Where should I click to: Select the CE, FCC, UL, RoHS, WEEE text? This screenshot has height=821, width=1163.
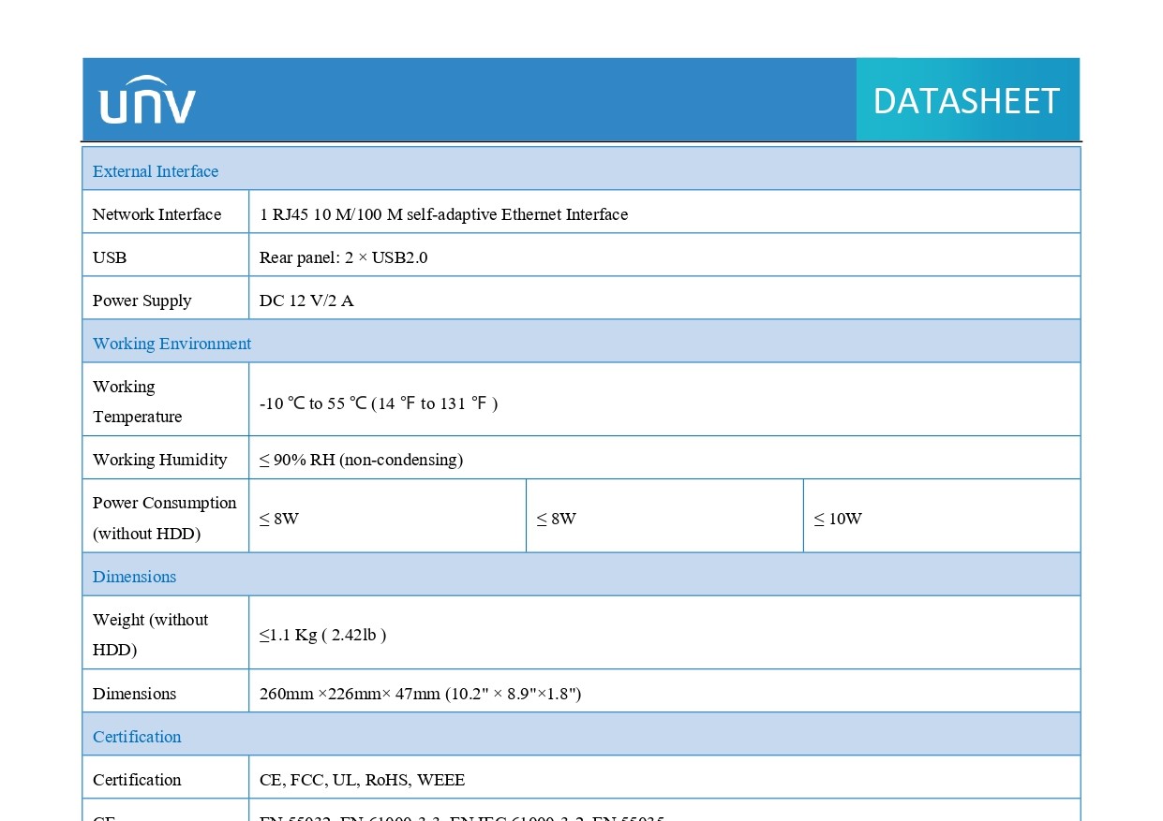point(362,780)
